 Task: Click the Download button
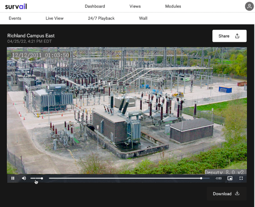pyautogui.click(x=226, y=193)
